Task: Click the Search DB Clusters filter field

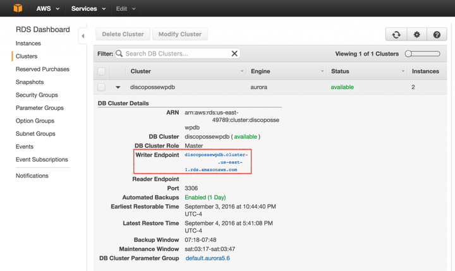Action: 178,54
